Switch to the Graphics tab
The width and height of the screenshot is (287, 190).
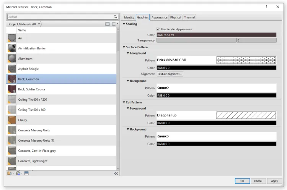143,17
